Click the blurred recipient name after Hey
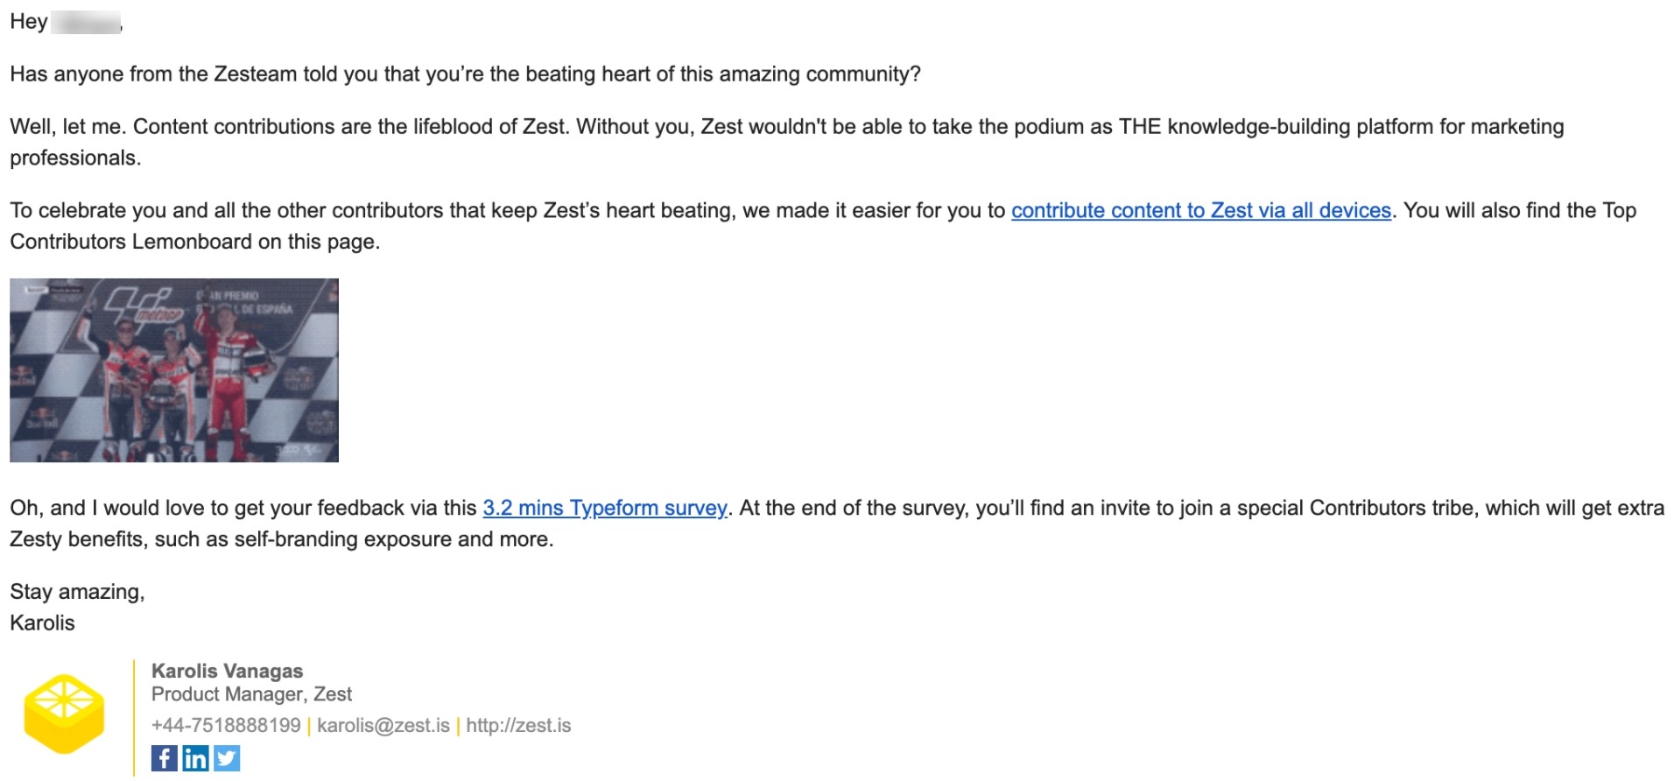 tap(85, 22)
